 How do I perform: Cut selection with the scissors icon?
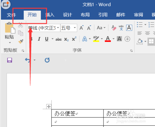[x=20, y=25]
